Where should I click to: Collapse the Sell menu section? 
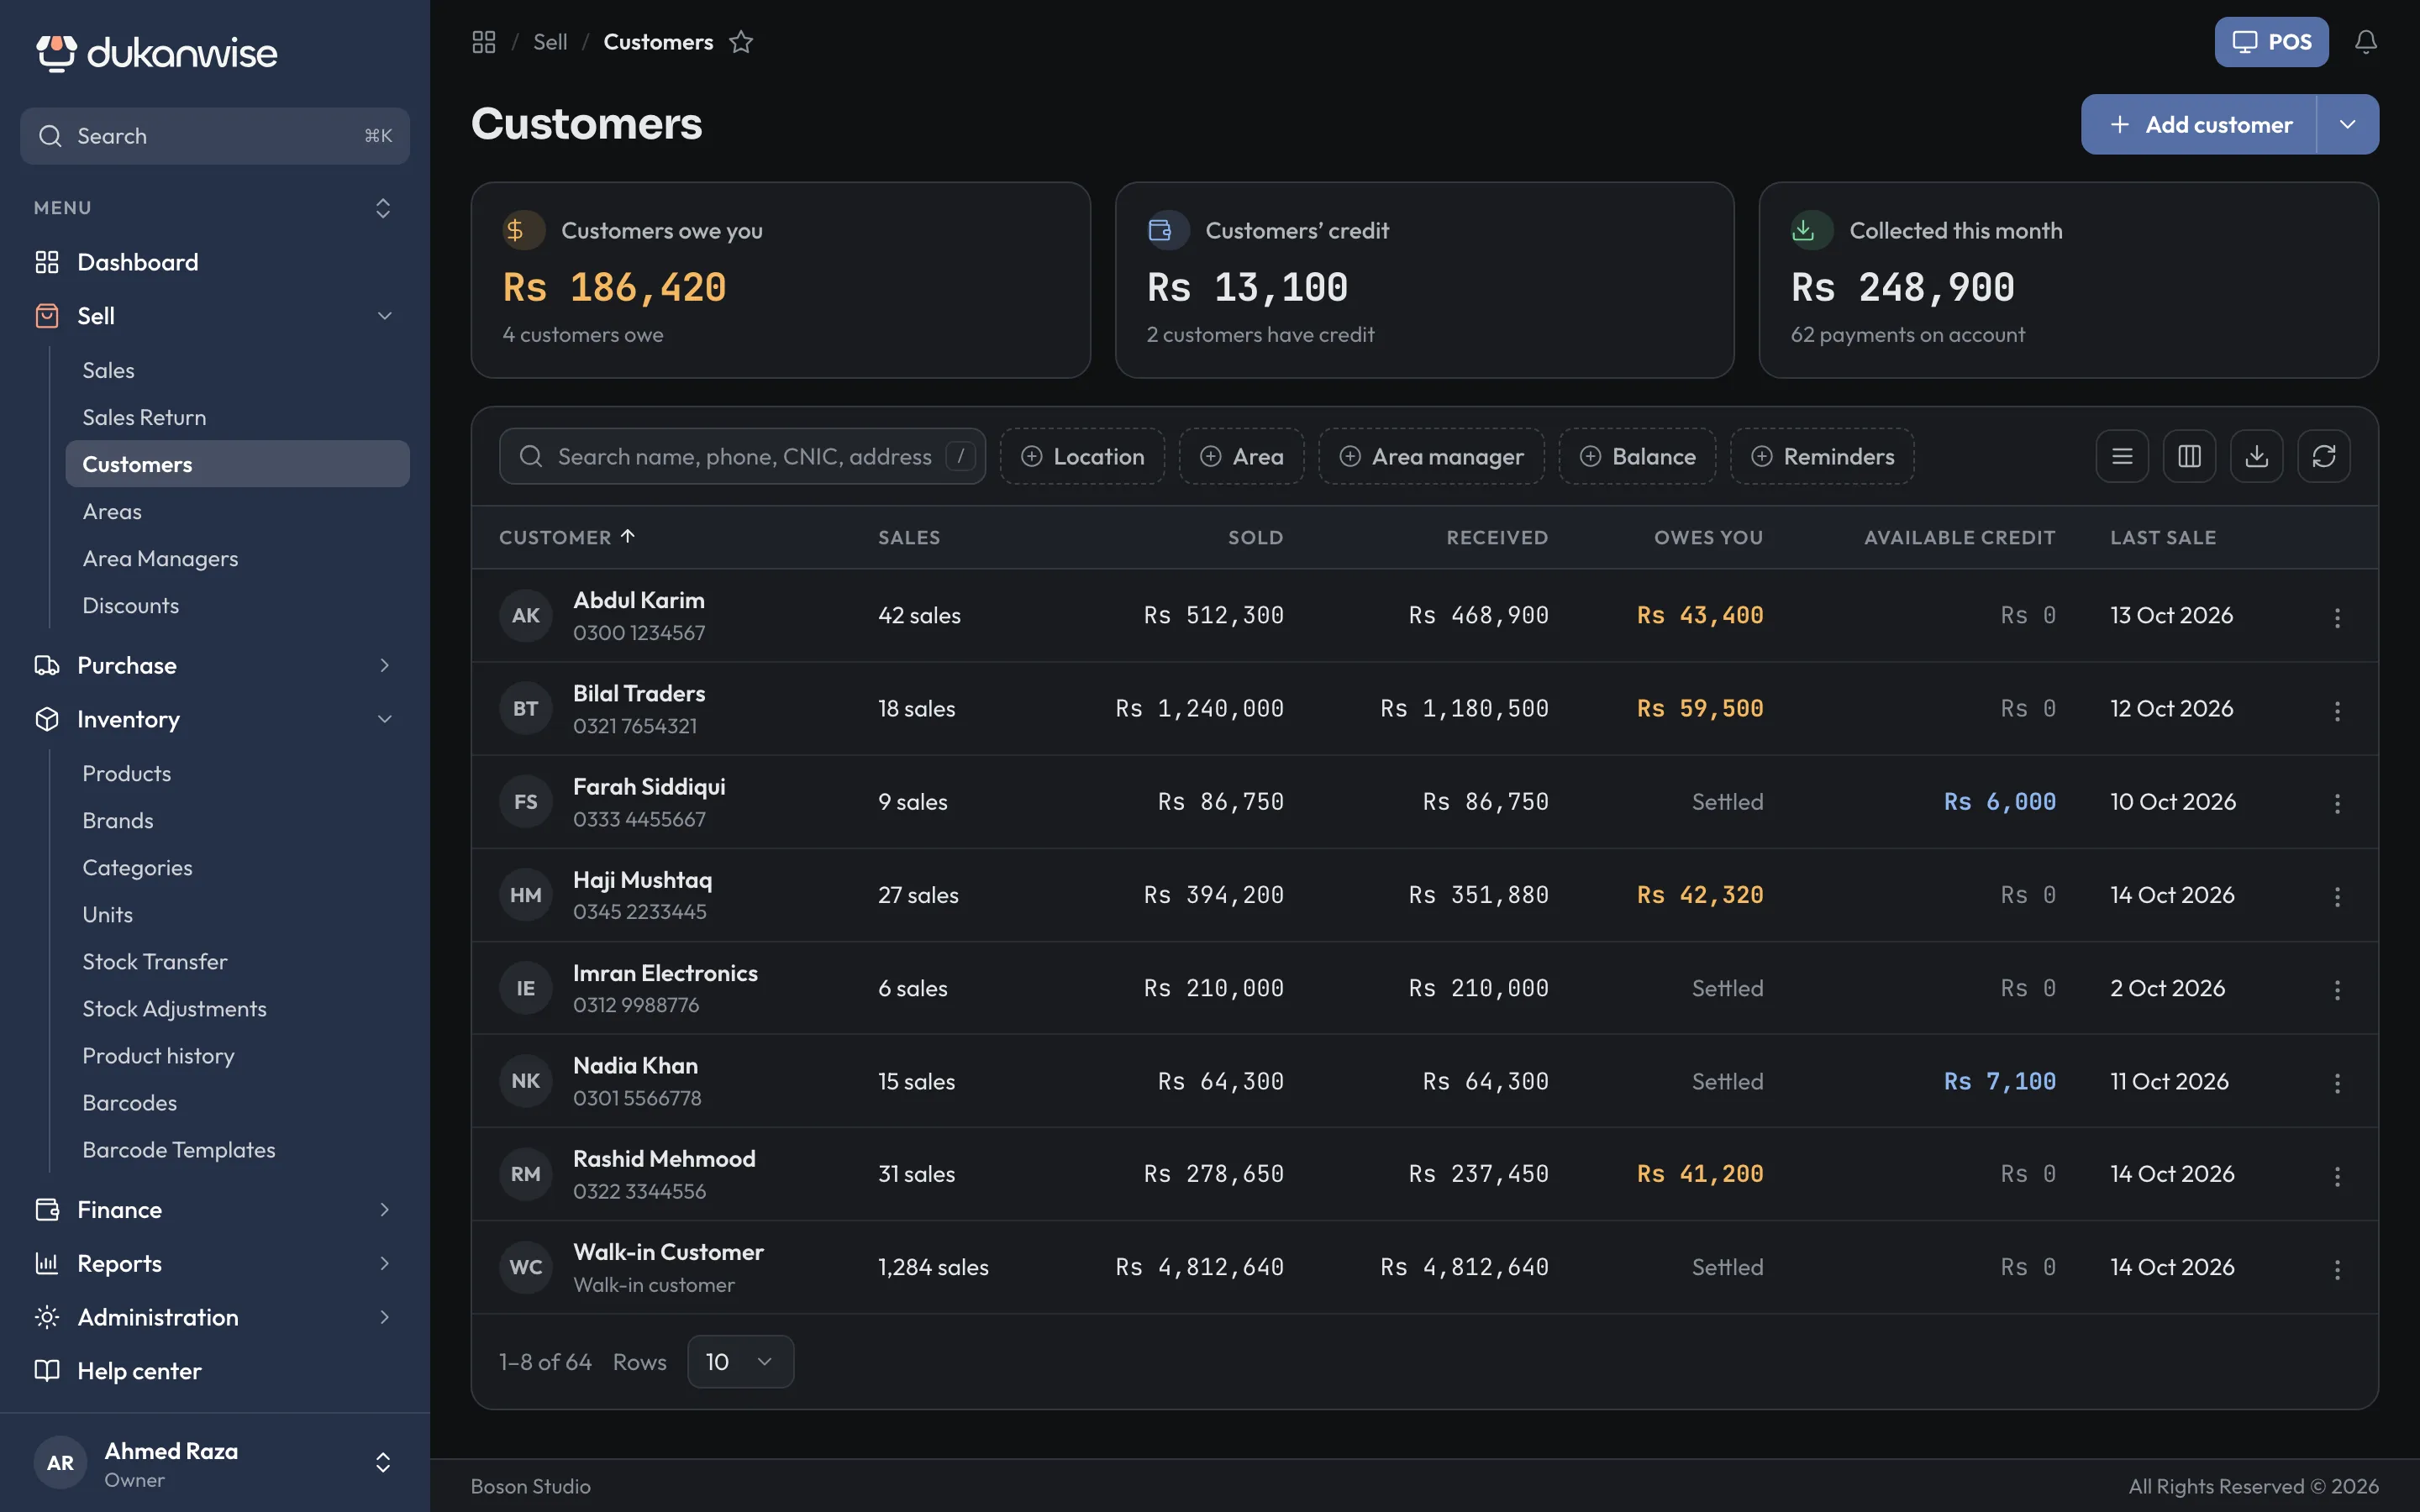tap(215, 316)
